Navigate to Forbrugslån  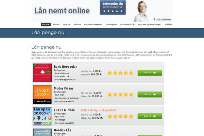pos(111,24)
